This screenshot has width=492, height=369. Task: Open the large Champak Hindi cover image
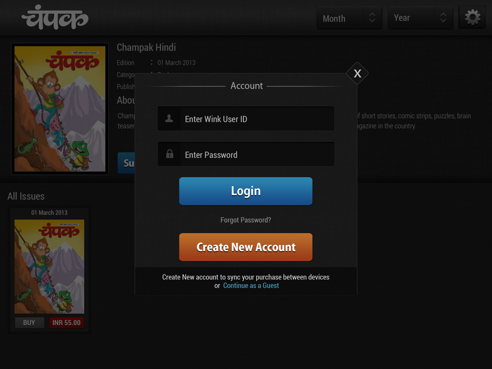pyautogui.click(x=60, y=109)
